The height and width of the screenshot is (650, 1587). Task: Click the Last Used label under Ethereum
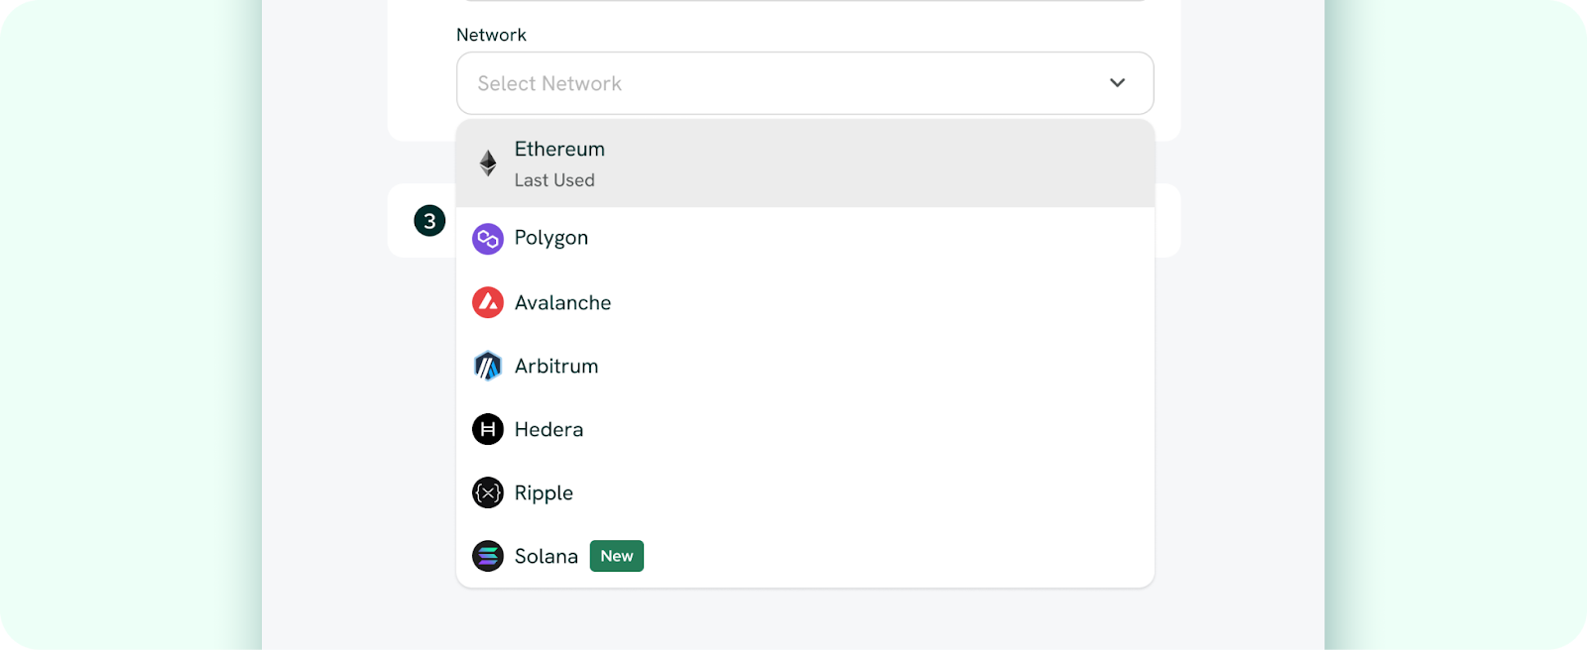554,180
